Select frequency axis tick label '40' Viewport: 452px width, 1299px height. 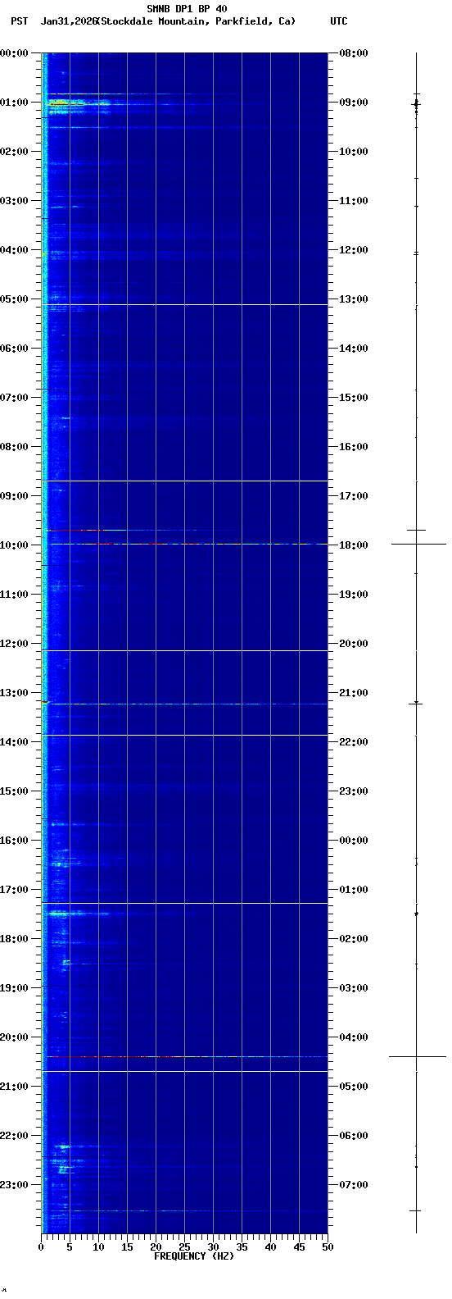click(x=270, y=1247)
